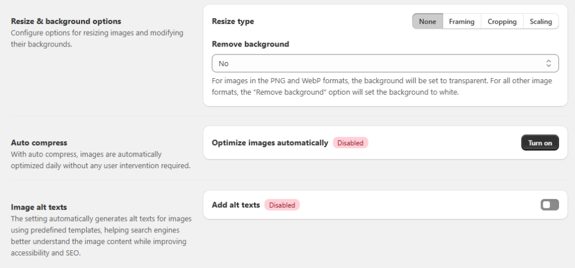
Task: Click the Optimize images automatically title
Action: (x=270, y=143)
